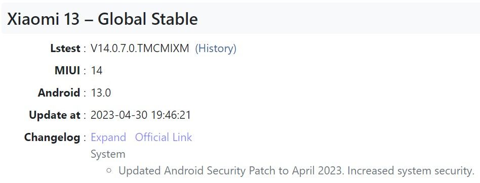This screenshot has height=183, width=480.
Task: Click the Global Stable words in heading
Action: tap(147, 19)
